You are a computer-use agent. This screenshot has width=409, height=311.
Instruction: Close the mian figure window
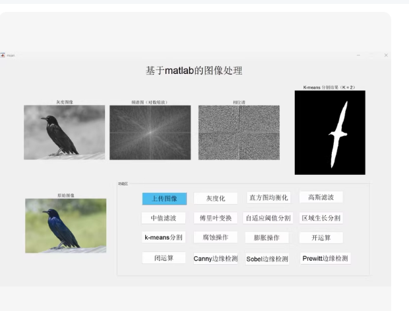[x=386, y=55]
